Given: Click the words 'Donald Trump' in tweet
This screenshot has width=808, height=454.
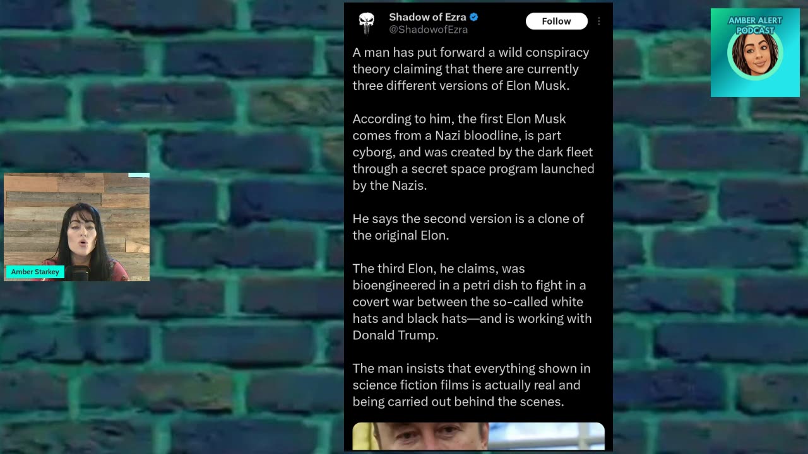Looking at the screenshot, I should click(x=395, y=335).
